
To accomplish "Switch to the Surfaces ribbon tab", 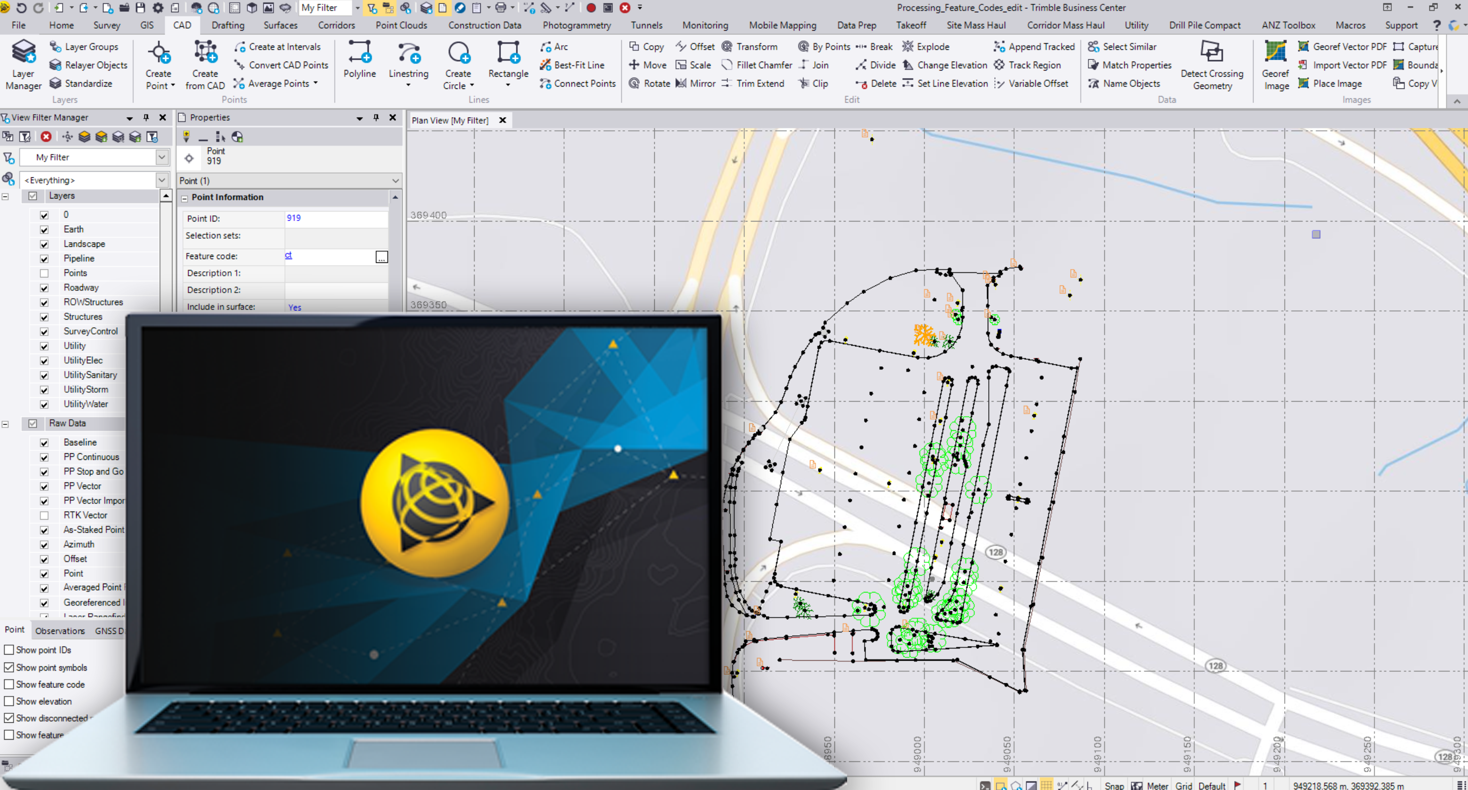I will 280,25.
